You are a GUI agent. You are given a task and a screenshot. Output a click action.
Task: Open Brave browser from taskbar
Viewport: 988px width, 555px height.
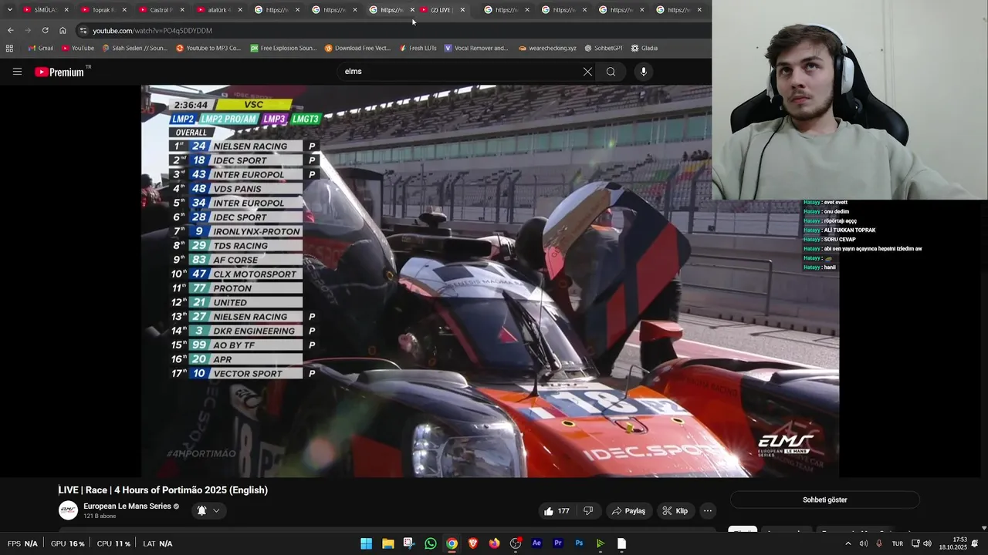tap(473, 543)
